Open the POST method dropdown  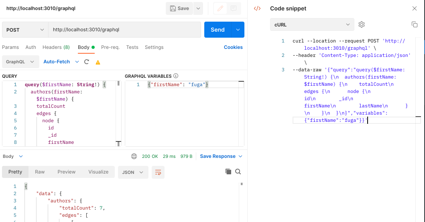point(25,30)
